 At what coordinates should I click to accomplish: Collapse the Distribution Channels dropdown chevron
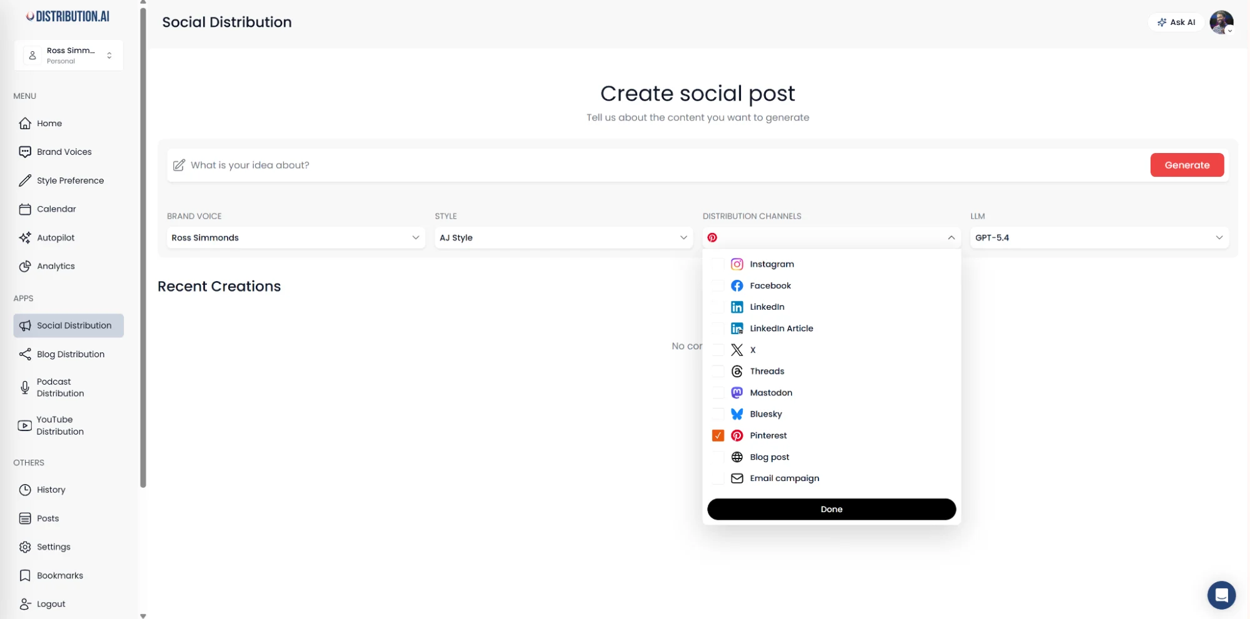[x=950, y=237]
